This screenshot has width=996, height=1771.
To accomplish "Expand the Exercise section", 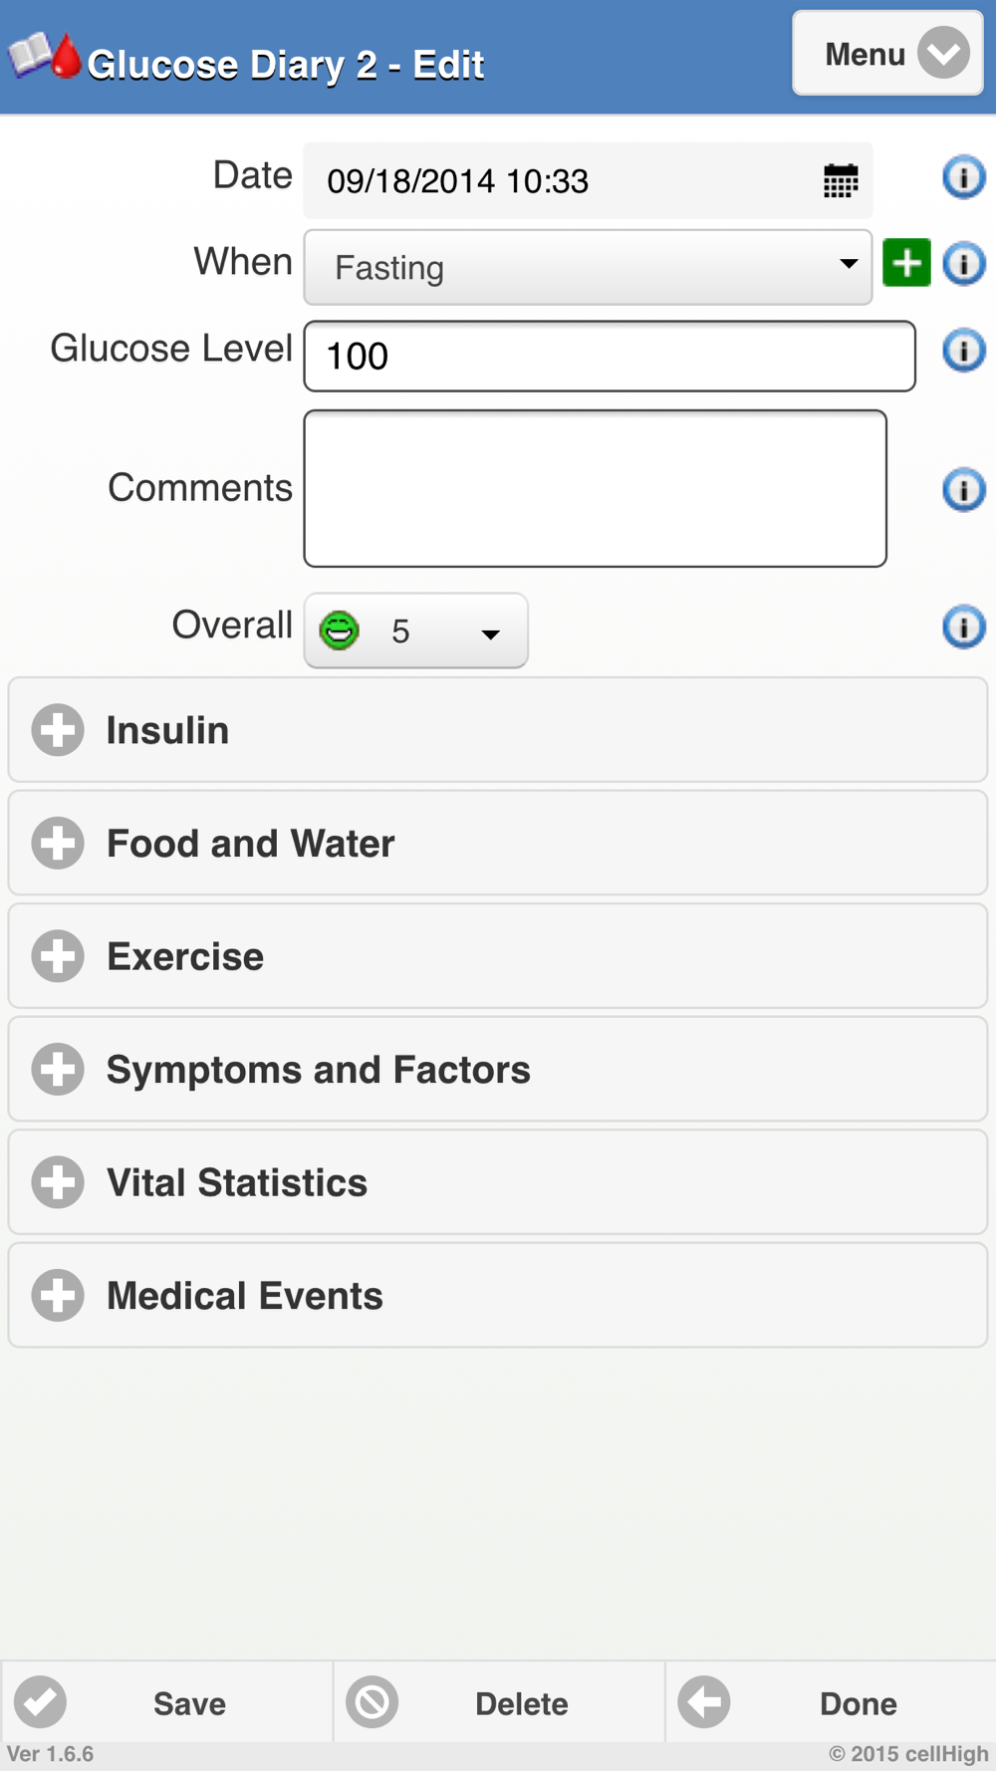I will coord(498,956).
